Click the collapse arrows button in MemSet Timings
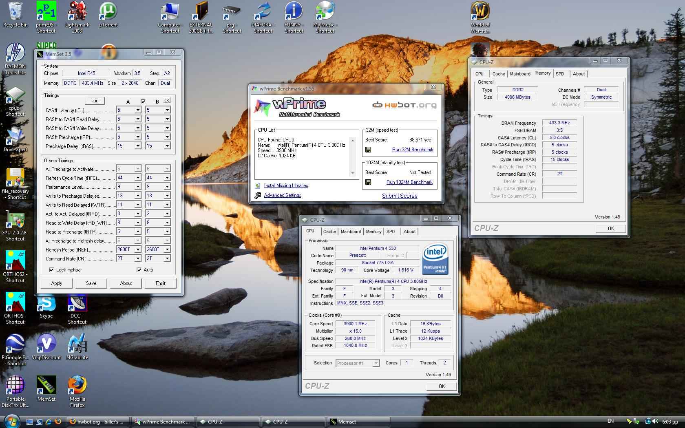The width and height of the screenshot is (685, 428). tap(167, 100)
